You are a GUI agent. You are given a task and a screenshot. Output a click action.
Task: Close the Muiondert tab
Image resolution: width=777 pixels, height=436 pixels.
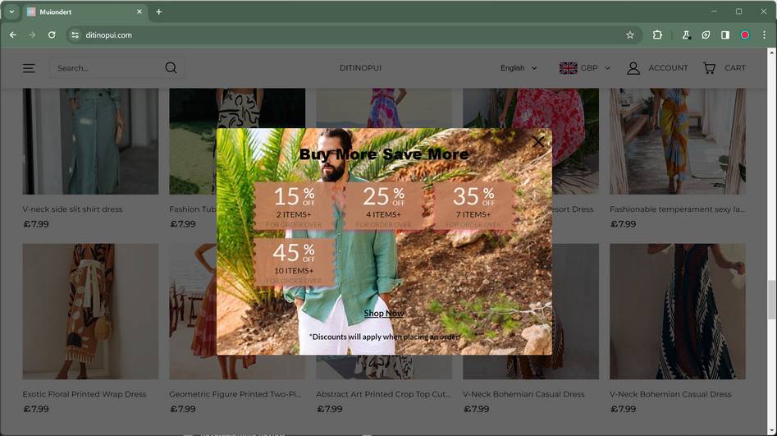(139, 11)
